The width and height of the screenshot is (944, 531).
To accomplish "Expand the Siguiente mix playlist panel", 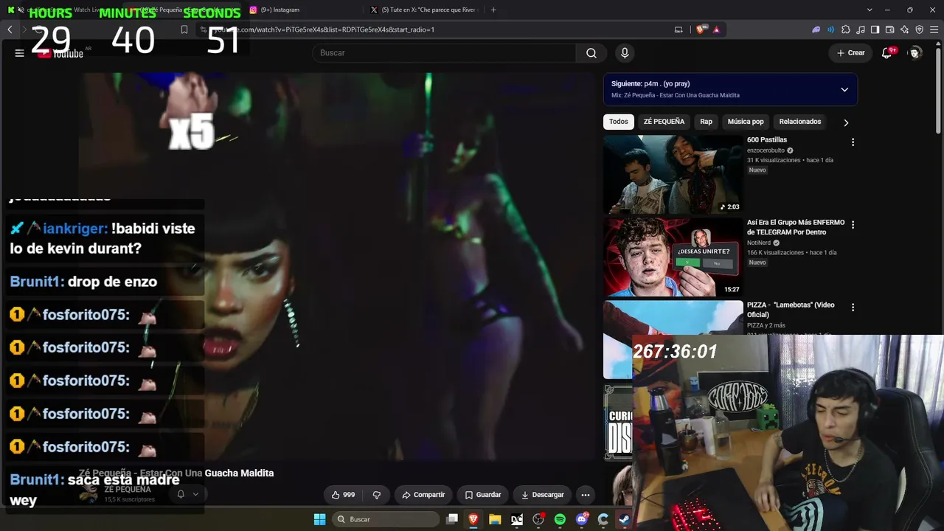I will pyautogui.click(x=844, y=89).
